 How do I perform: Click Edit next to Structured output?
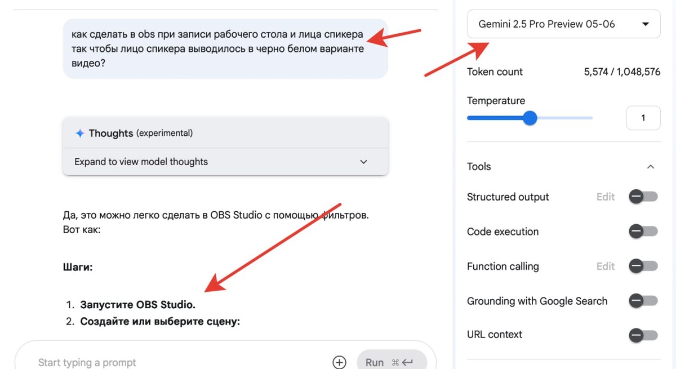tap(606, 197)
